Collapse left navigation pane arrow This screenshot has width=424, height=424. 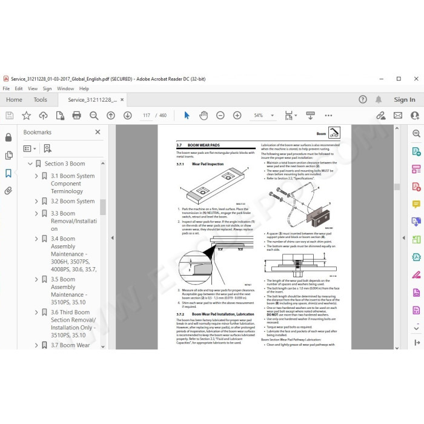[113, 238]
